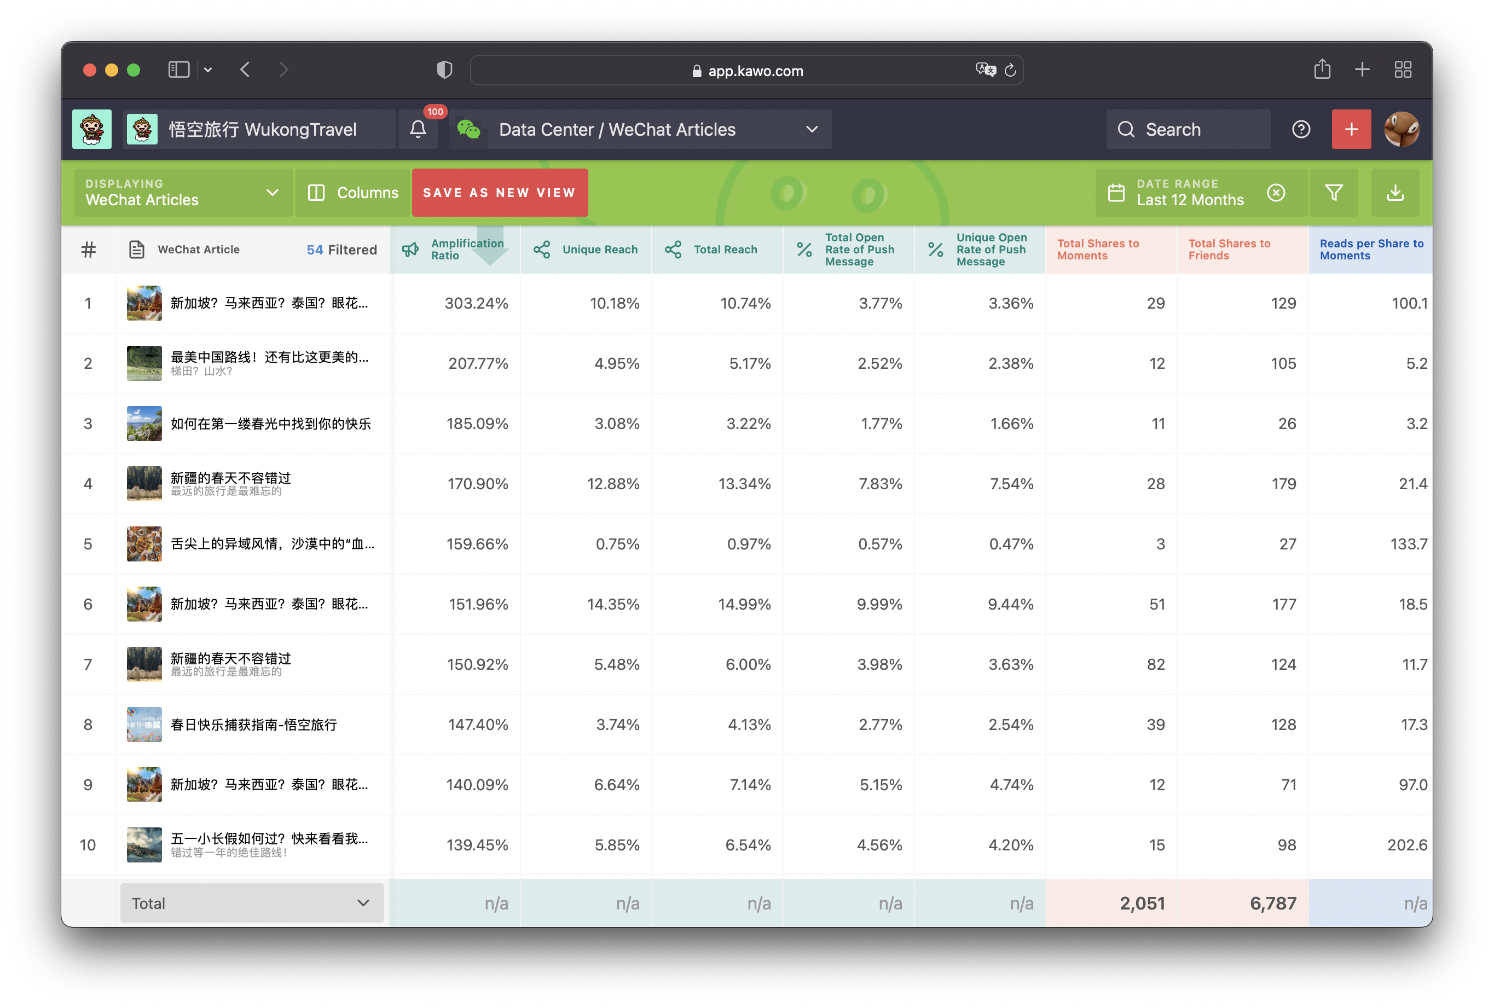Screen dimensions: 1494x1008
Task: Click the share icon beside Unique Reach
Action: pyautogui.click(x=542, y=250)
